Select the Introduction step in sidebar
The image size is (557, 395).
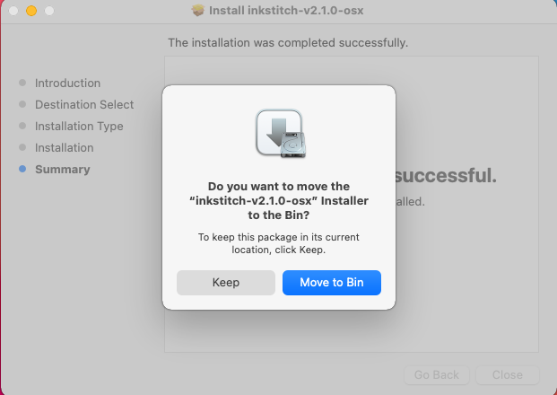coord(67,83)
